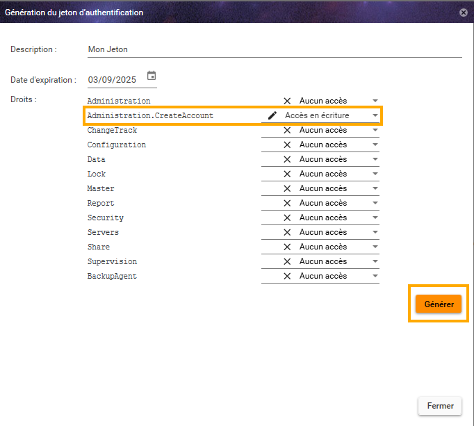Click the X icon beside ChangeTrack access

287,130
